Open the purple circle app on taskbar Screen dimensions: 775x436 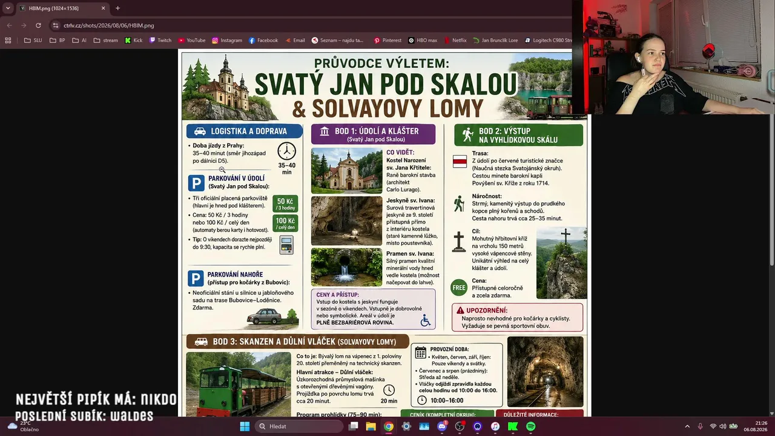[x=477, y=426]
